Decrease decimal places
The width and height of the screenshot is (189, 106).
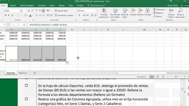coord(95,15)
